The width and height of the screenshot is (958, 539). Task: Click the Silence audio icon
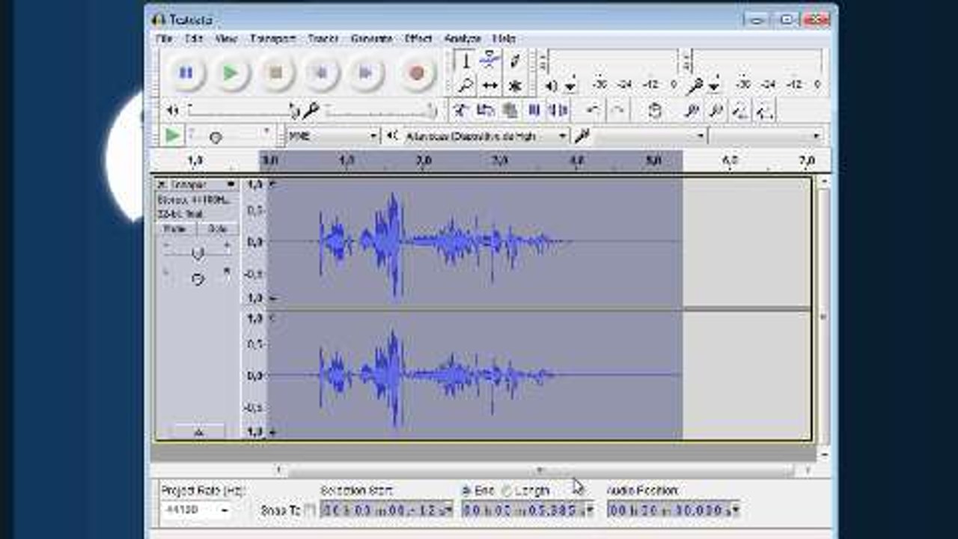click(x=558, y=111)
